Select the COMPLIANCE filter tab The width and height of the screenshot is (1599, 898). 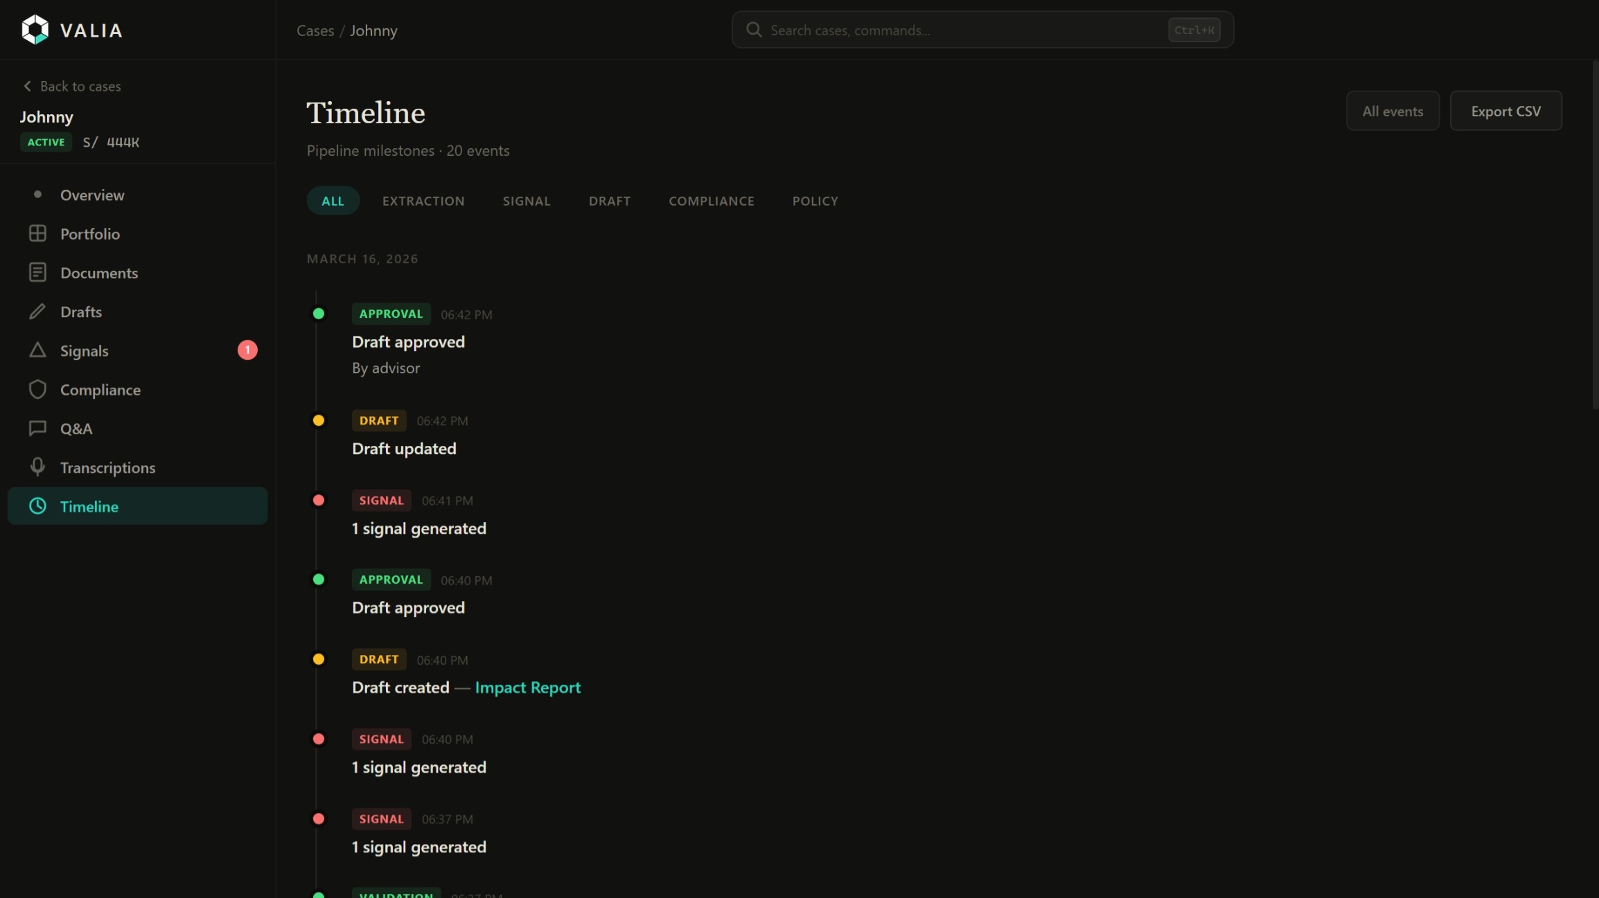(x=712, y=201)
